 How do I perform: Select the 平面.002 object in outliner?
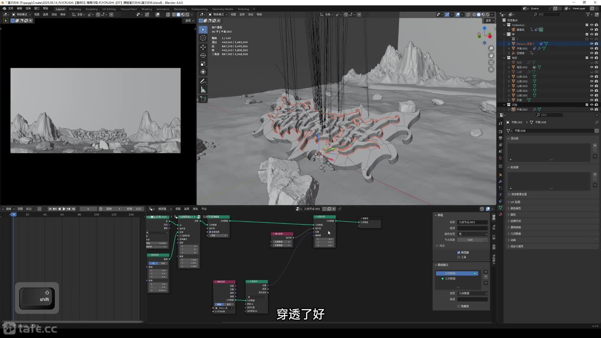point(522,110)
